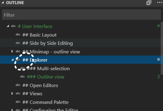The image size is (163, 111).
Task: Click inside the Filter input field
Action: pyautogui.click(x=81, y=15)
